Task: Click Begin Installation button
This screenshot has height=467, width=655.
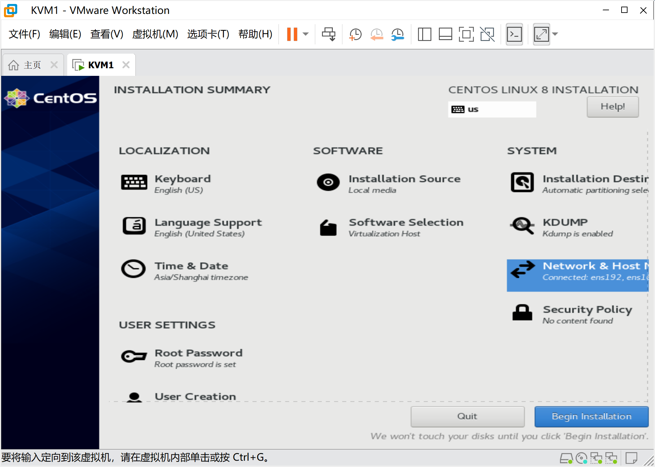Action: (x=591, y=417)
